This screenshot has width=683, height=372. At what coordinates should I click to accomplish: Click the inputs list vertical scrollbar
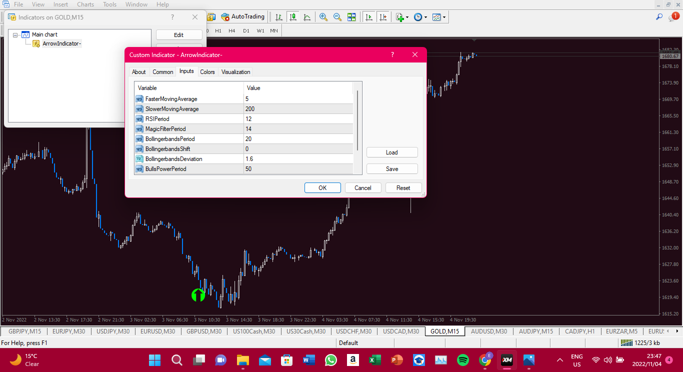(x=357, y=120)
